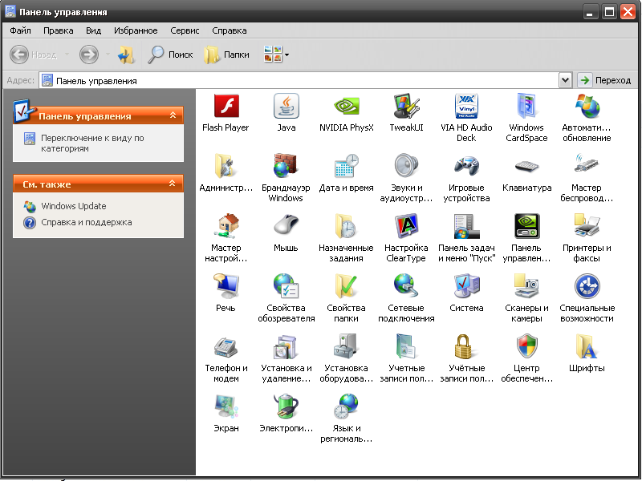Open Администрирование folder
Viewport: 642px width, 481px height.
pos(226,172)
